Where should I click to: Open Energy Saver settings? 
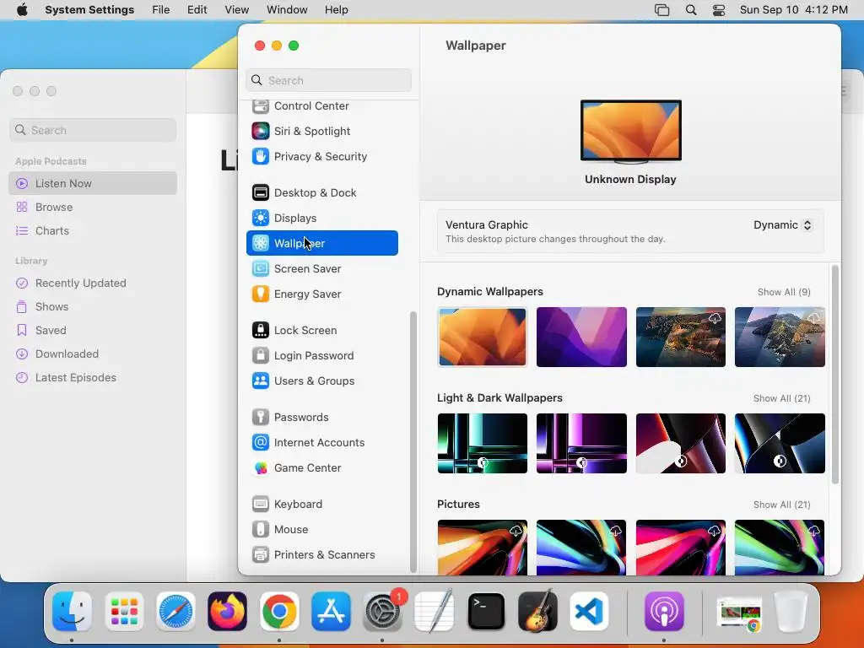[321, 294]
